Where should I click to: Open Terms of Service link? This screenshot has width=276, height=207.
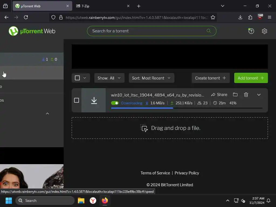point(155,173)
